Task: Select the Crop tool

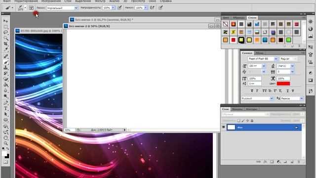Action: coord(5,44)
